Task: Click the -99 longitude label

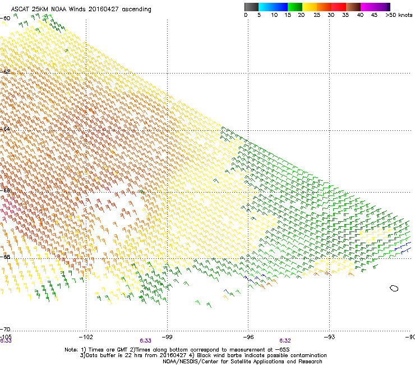Action: [x=167, y=337]
